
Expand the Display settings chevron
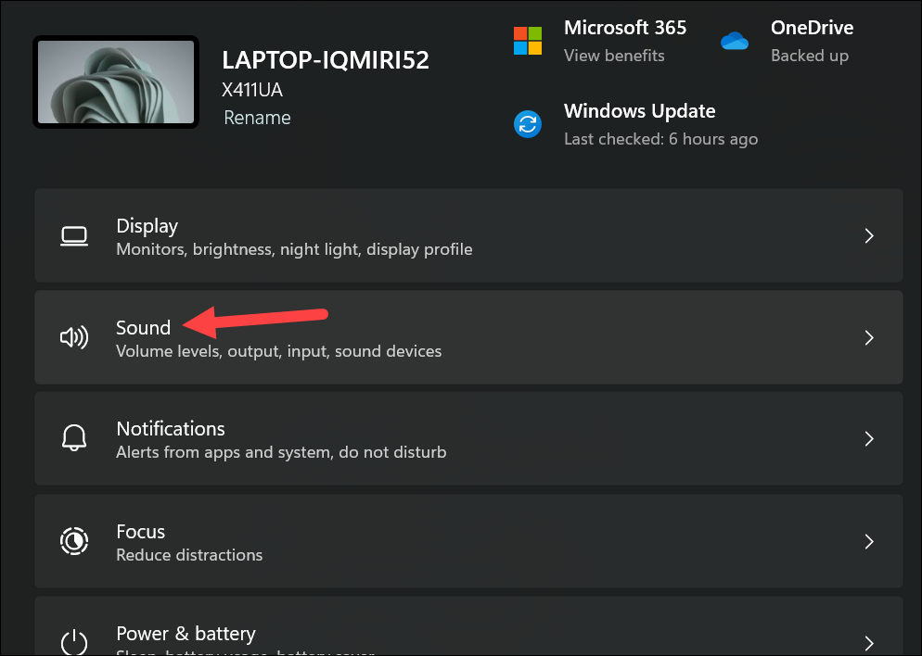point(869,235)
